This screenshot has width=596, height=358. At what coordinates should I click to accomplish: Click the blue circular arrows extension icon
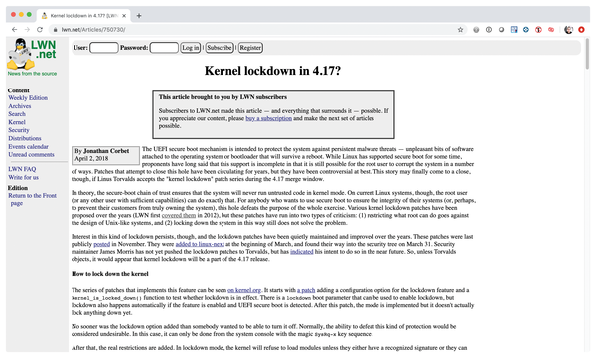[526, 29]
